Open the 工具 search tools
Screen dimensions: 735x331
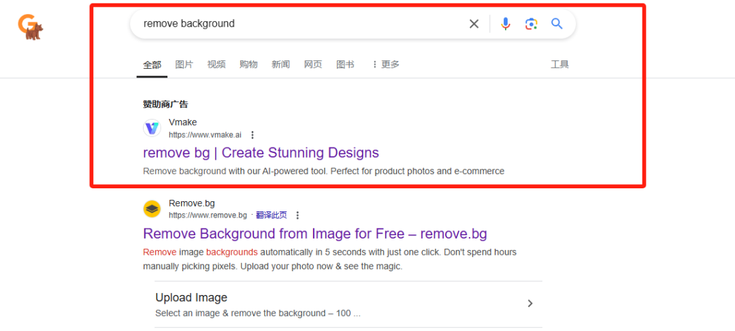(559, 64)
